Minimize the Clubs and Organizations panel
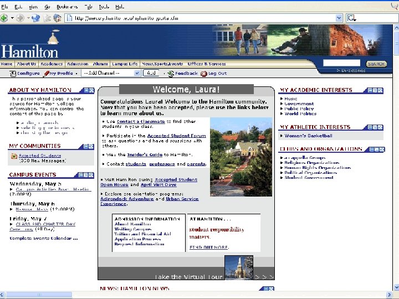The height and width of the screenshot is (299, 399). click(x=372, y=149)
